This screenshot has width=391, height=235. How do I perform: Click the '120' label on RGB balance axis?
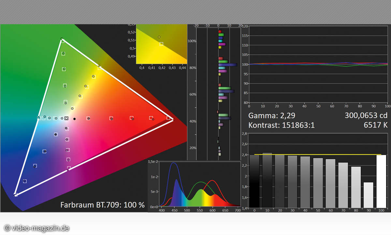pyautogui.click(x=246, y=26)
